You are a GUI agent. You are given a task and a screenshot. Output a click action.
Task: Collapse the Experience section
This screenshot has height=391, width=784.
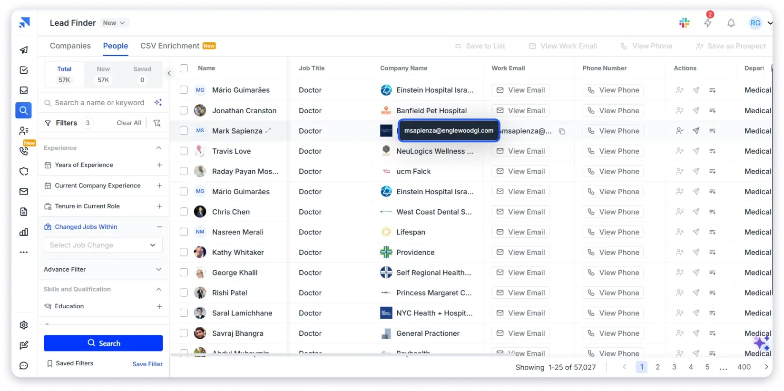[x=159, y=148]
